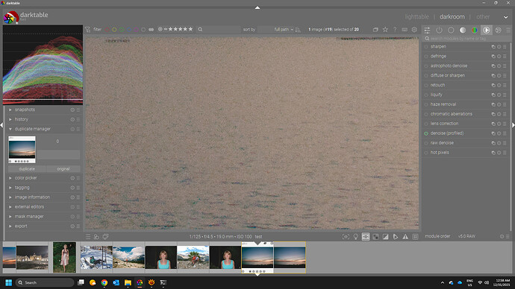Reset the denoise (profiled) module
Viewport: 515px width, 289px height.
[499, 133]
